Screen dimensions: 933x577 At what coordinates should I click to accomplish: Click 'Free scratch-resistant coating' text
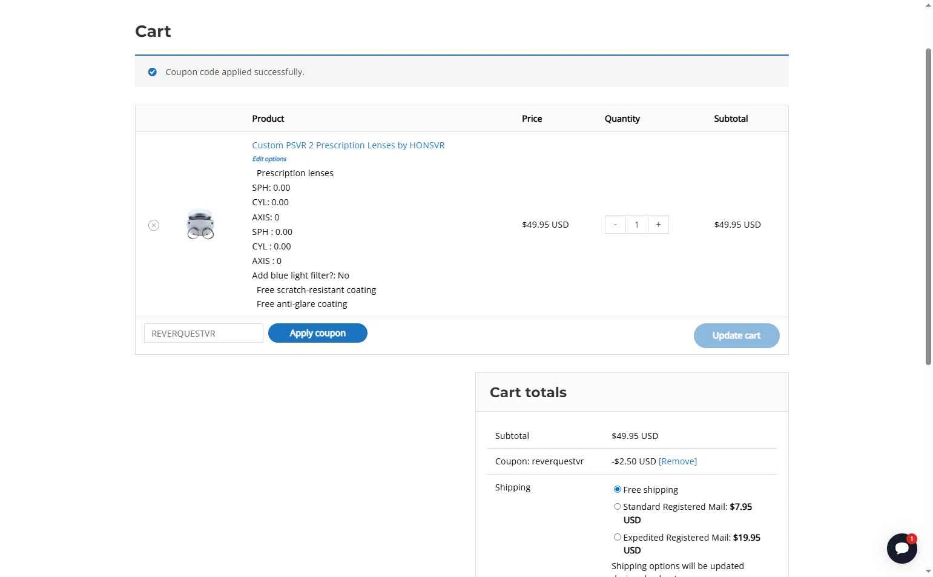pyautogui.click(x=316, y=290)
